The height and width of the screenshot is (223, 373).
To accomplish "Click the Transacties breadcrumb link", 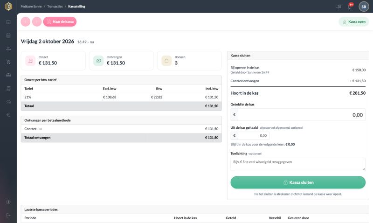I will tap(55, 7).
